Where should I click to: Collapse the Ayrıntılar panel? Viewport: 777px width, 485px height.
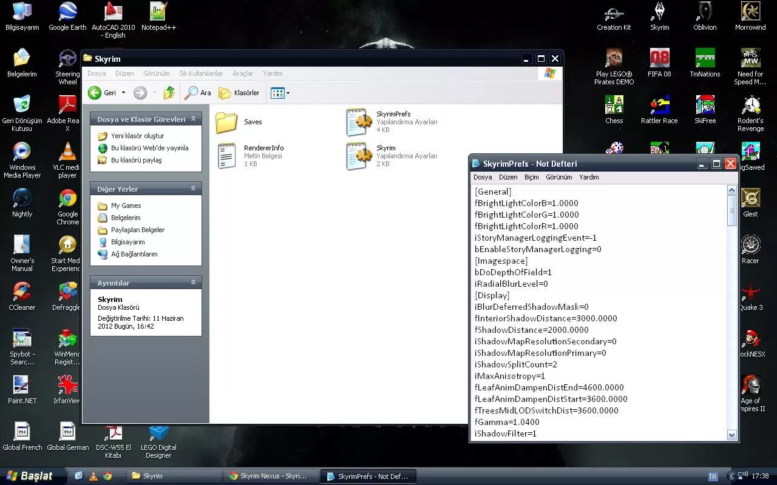coord(194,283)
